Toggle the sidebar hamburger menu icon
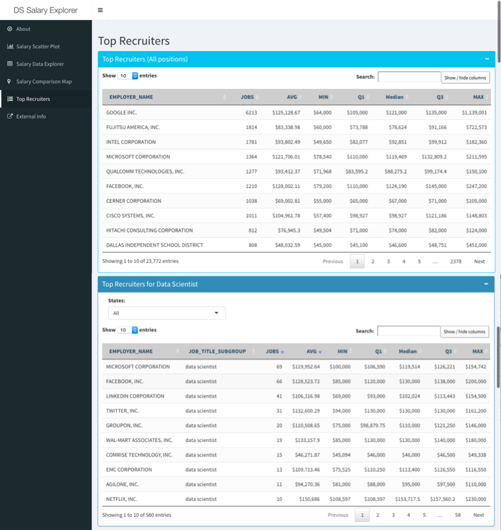This screenshot has width=501, height=530. tap(100, 10)
